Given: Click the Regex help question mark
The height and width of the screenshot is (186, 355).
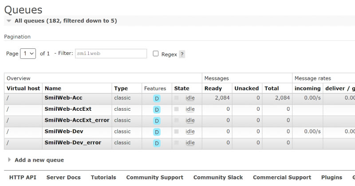Looking at the screenshot, I should pos(182,54).
